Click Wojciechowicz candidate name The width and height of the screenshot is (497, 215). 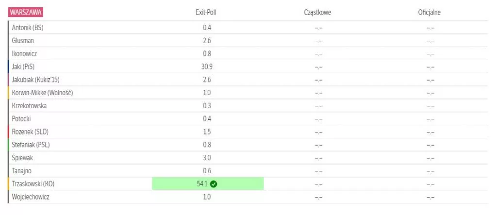click(31, 197)
